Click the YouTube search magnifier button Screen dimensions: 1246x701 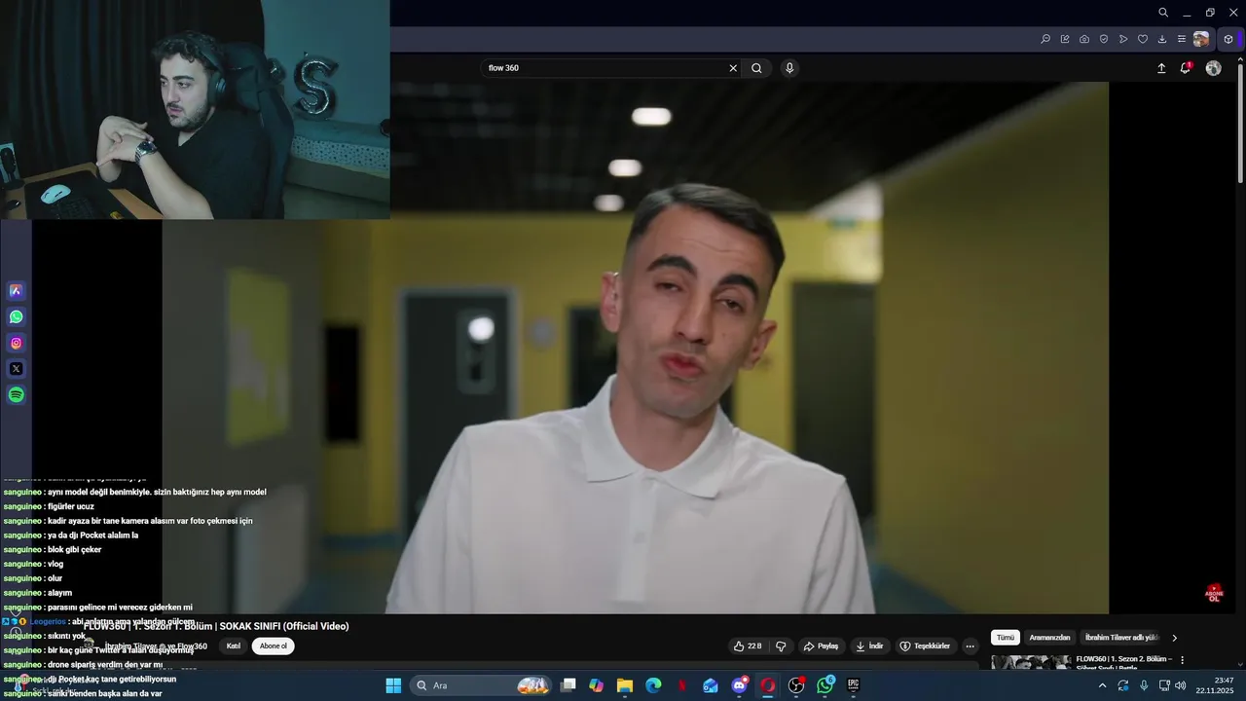pyautogui.click(x=756, y=68)
